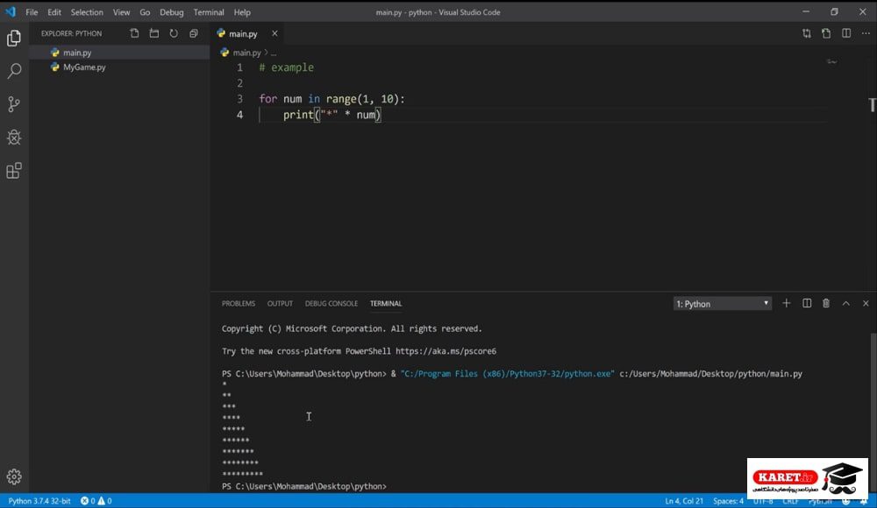Click the New Folder icon in Explorer
The width and height of the screenshot is (877, 508).
coord(153,33)
